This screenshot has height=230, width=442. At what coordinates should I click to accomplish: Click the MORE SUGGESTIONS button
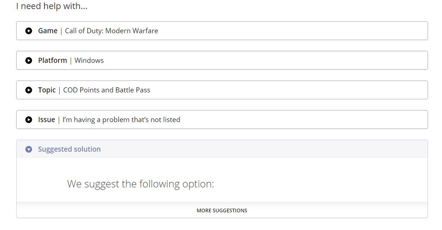222,210
